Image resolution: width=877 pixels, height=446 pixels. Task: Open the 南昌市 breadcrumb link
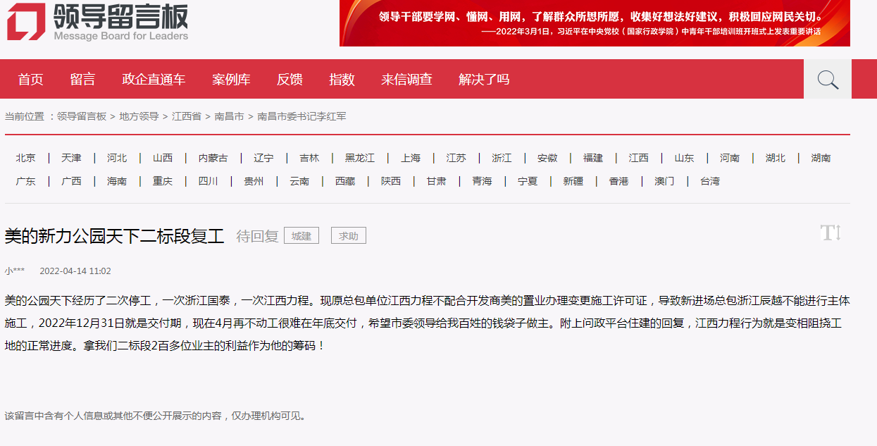point(229,116)
